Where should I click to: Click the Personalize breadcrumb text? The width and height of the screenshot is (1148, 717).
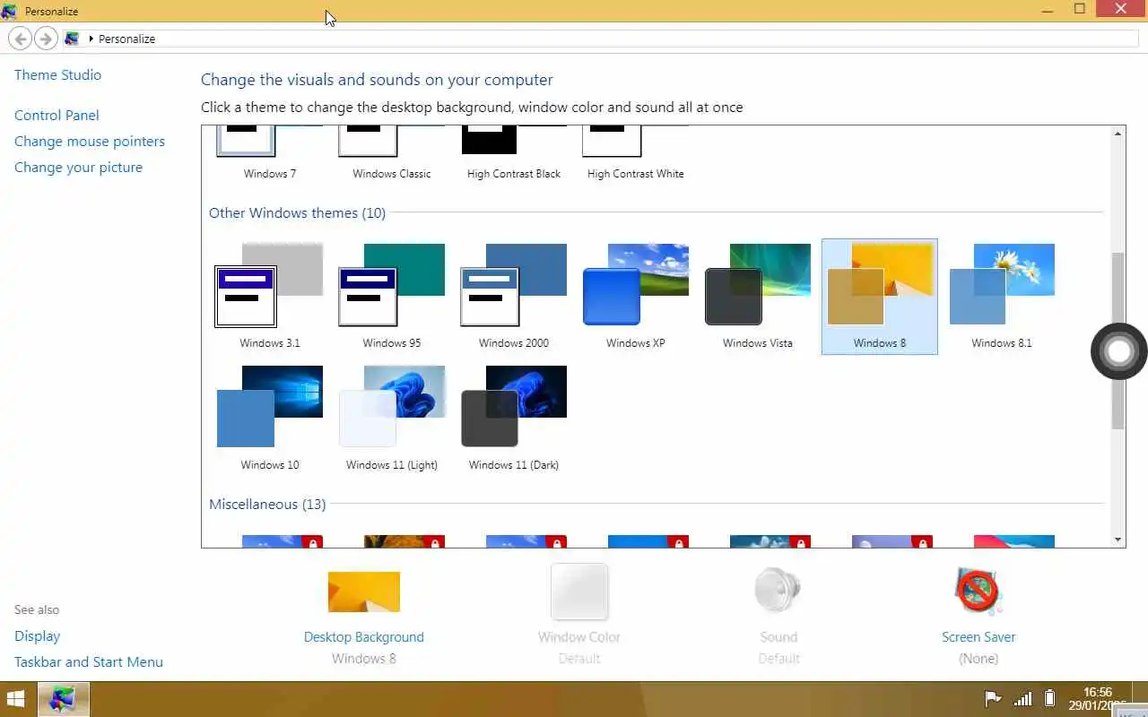(126, 39)
